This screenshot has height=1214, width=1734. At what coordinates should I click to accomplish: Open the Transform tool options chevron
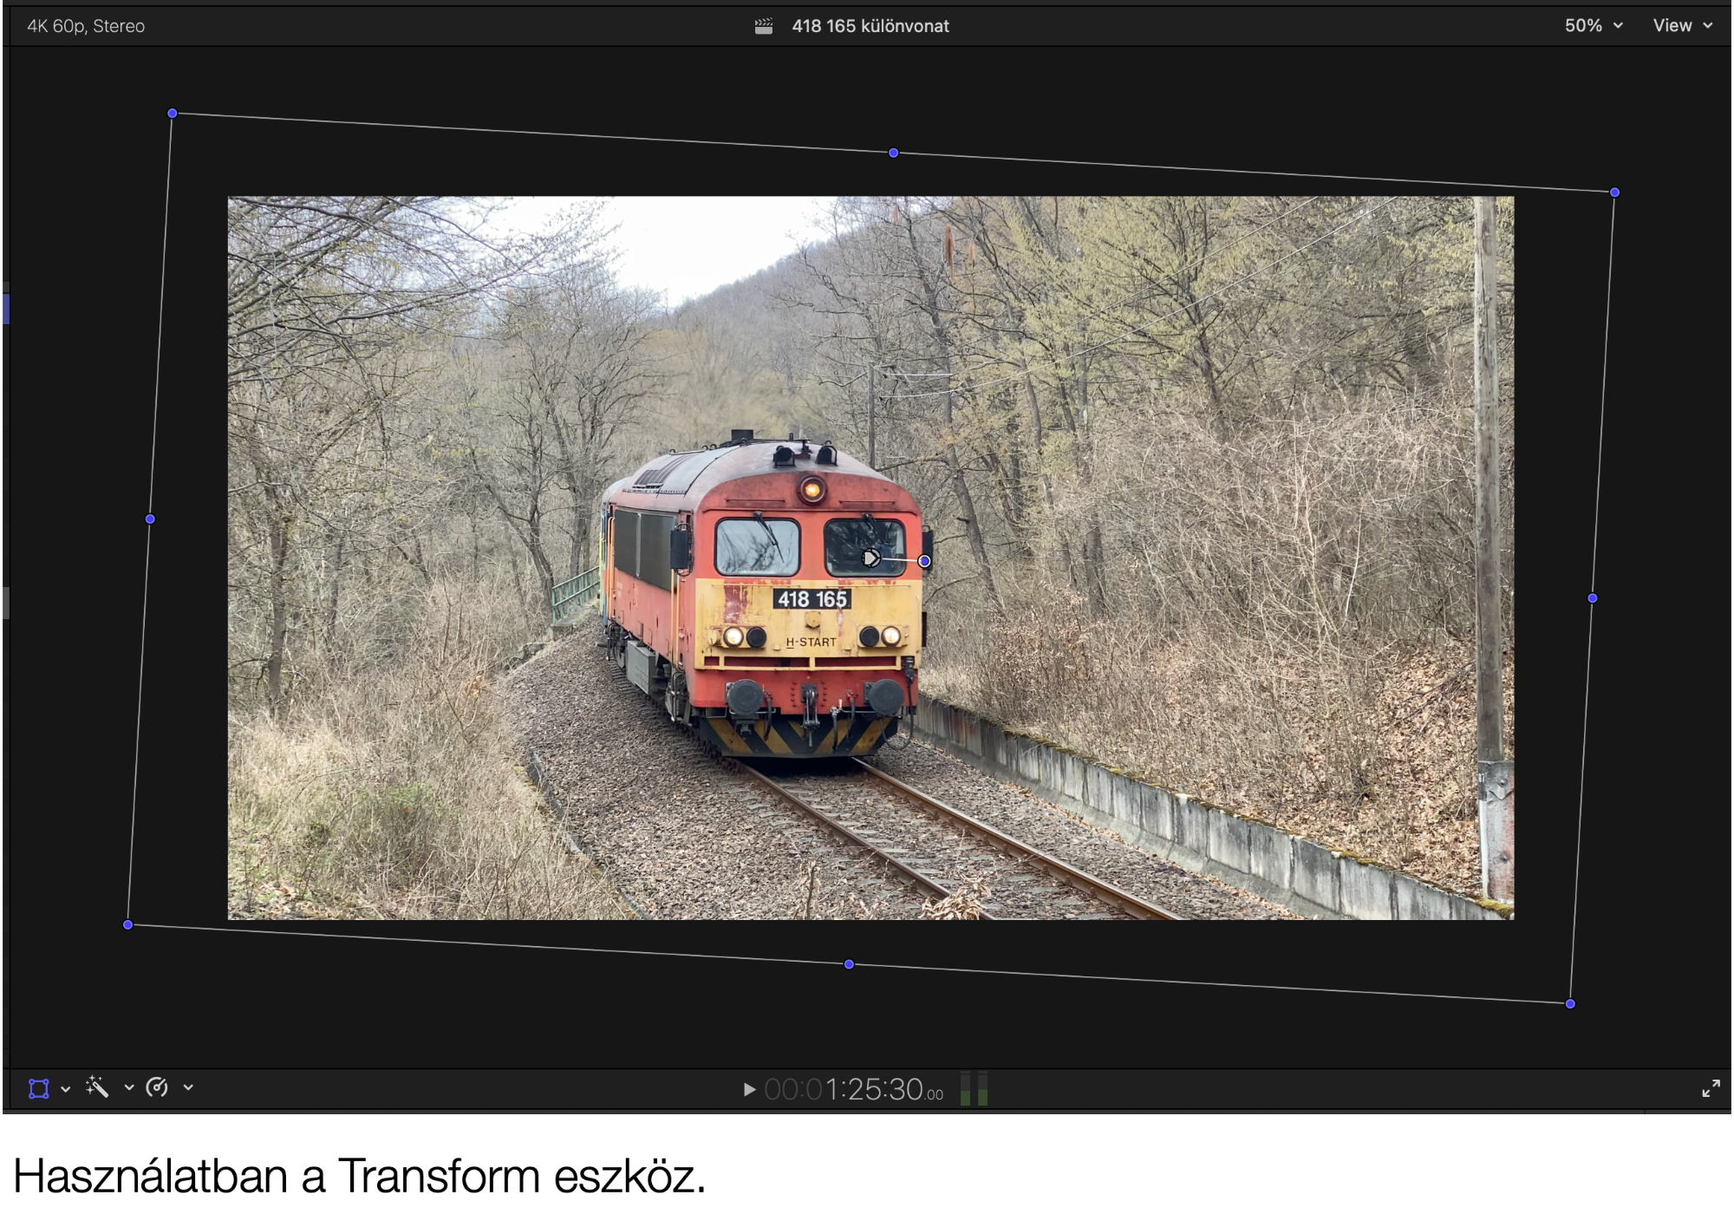pos(65,1089)
